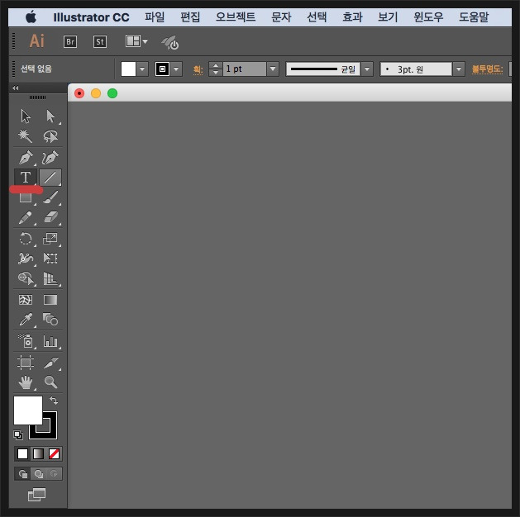Enable Draw Normal mode
This screenshot has width=520, height=517.
[x=22, y=474]
